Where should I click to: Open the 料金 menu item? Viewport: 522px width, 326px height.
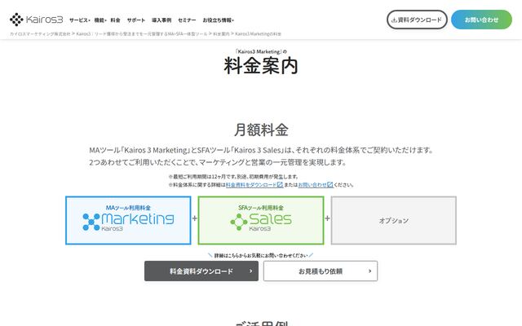point(115,20)
